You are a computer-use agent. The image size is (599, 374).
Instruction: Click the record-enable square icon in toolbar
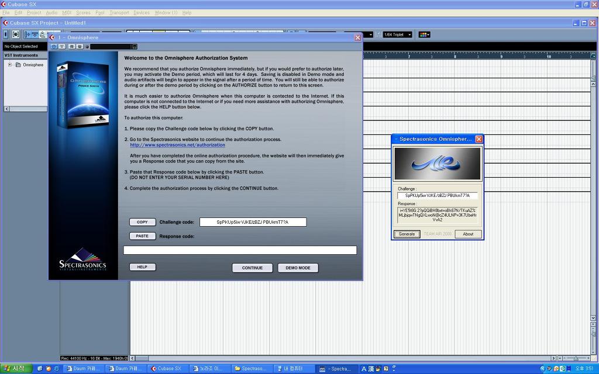(x=16, y=34)
